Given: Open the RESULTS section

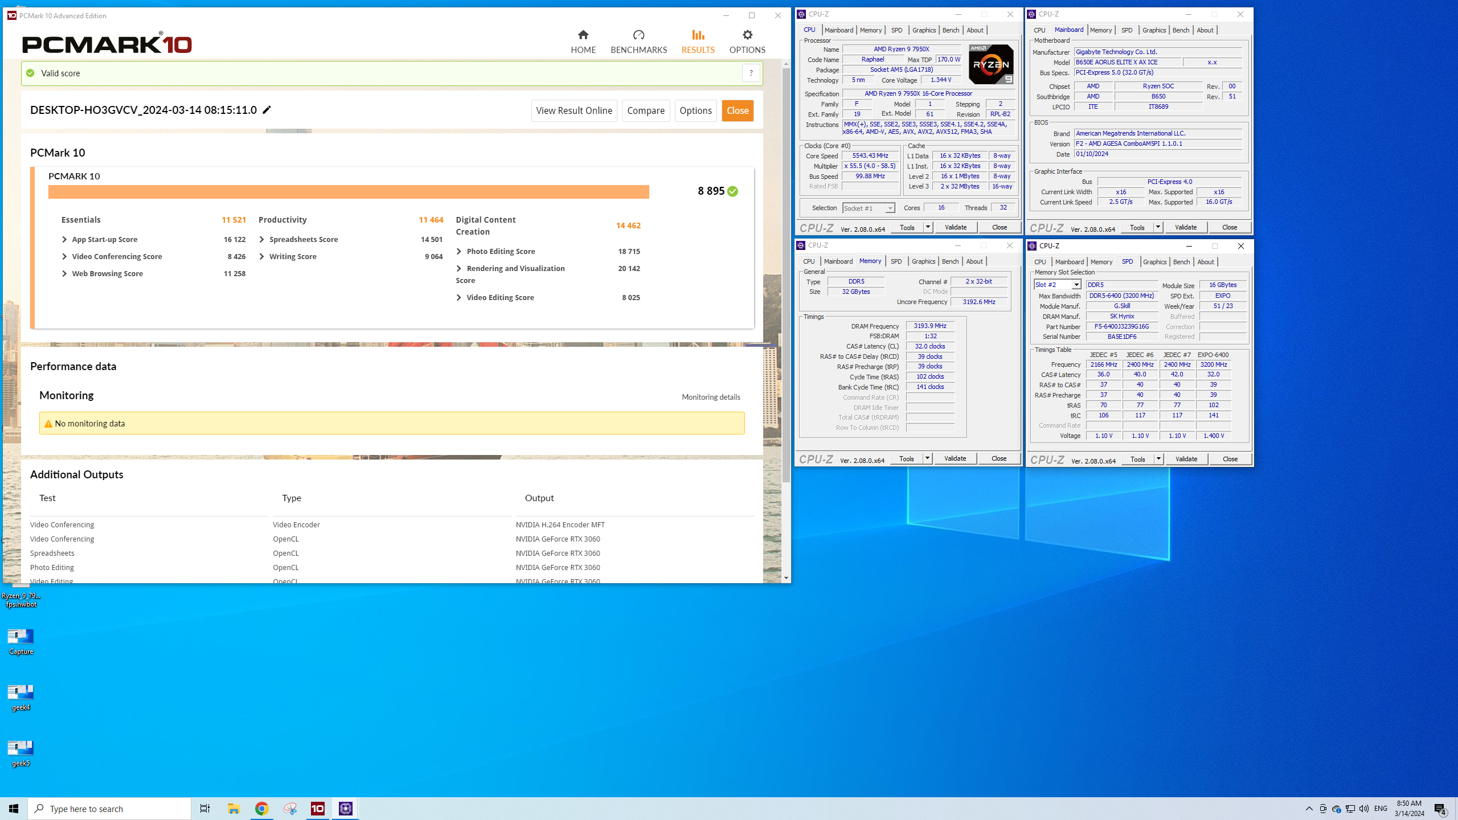Looking at the screenshot, I should (698, 42).
